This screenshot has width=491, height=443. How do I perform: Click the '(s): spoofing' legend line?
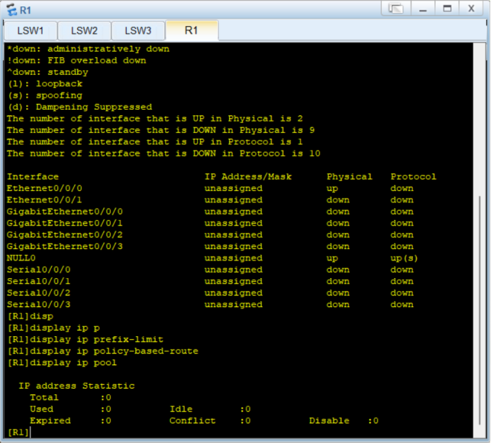tap(45, 96)
